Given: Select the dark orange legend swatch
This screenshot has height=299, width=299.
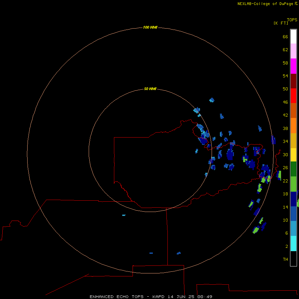Looking at the screenshot, I should [293, 110].
